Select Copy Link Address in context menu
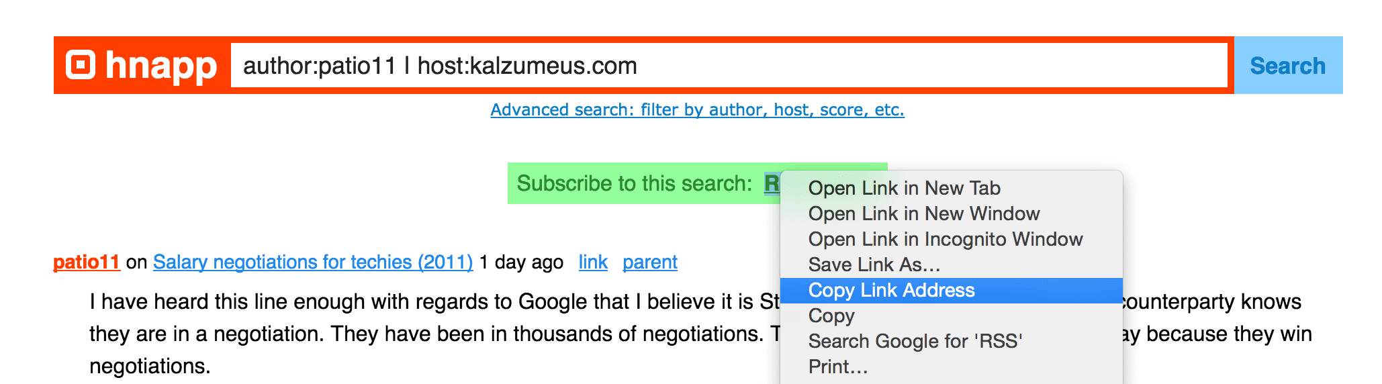 951,290
